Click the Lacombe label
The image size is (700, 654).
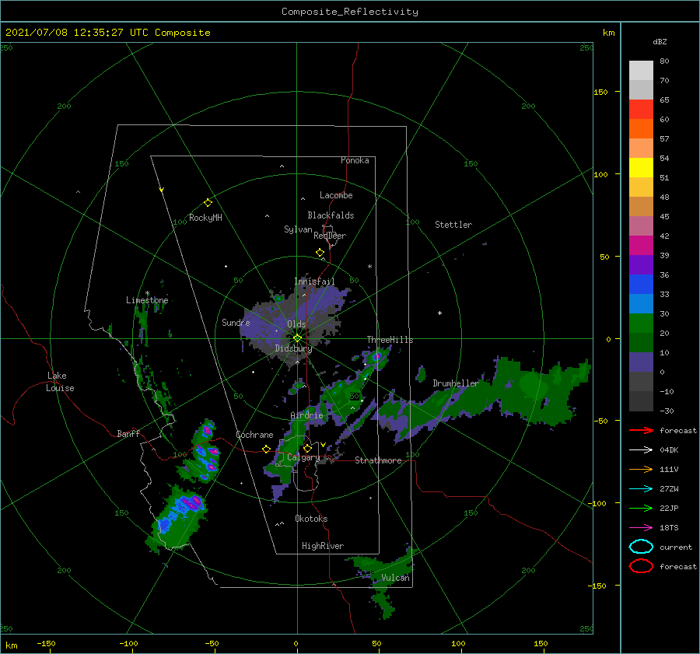336,195
